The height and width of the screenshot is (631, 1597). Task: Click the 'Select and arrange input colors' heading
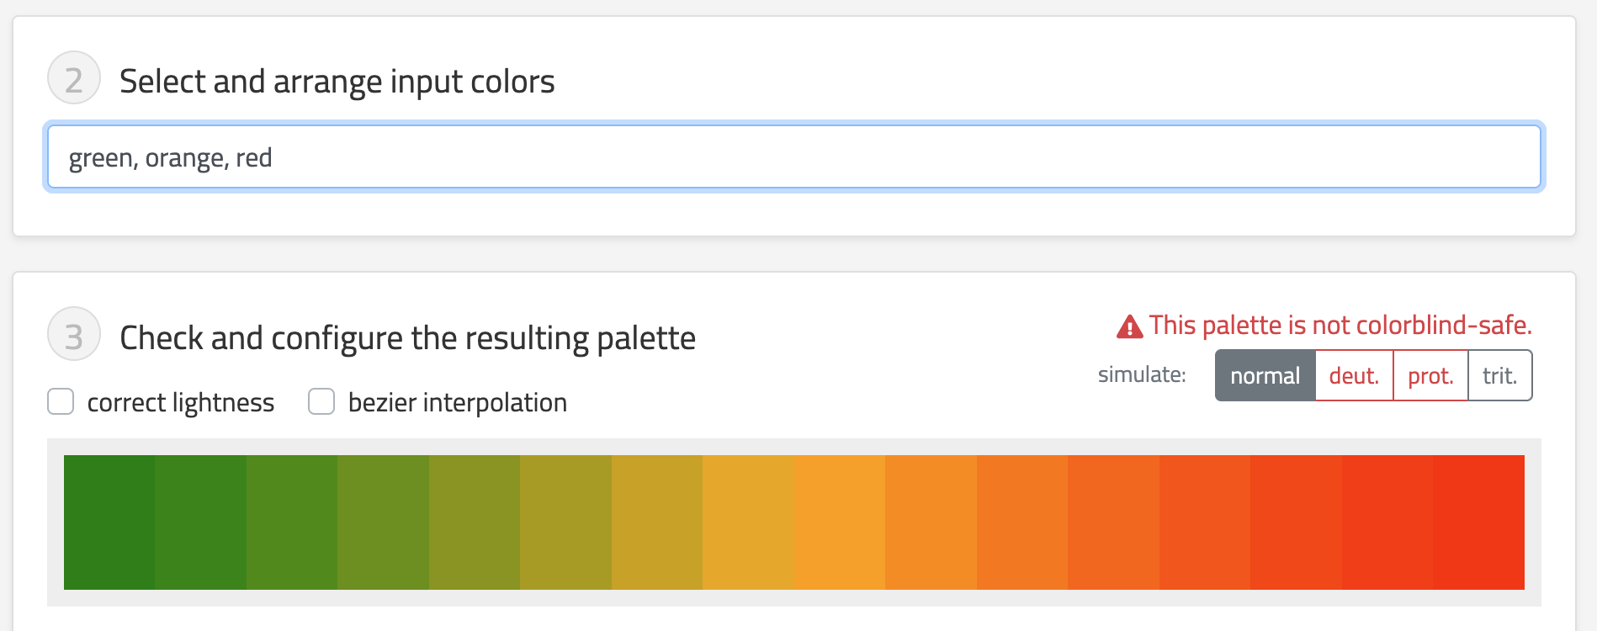(x=337, y=82)
